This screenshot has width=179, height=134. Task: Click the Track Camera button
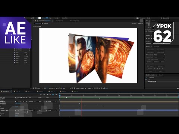pyautogui.click(x=150, y=50)
